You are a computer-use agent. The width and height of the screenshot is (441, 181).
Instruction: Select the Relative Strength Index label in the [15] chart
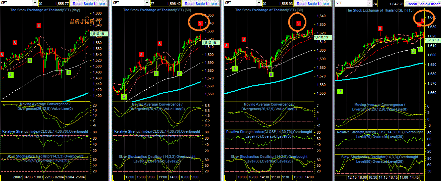click(380, 134)
